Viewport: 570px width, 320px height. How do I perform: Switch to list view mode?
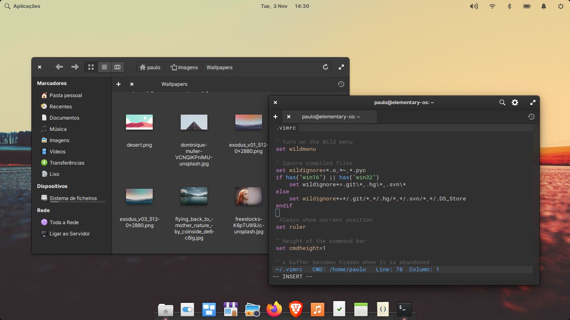[104, 67]
